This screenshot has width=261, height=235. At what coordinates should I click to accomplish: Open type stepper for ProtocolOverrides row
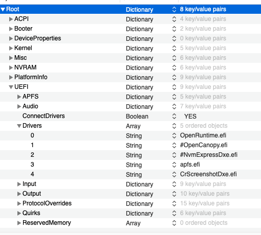pyautogui.click(x=174, y=203)
